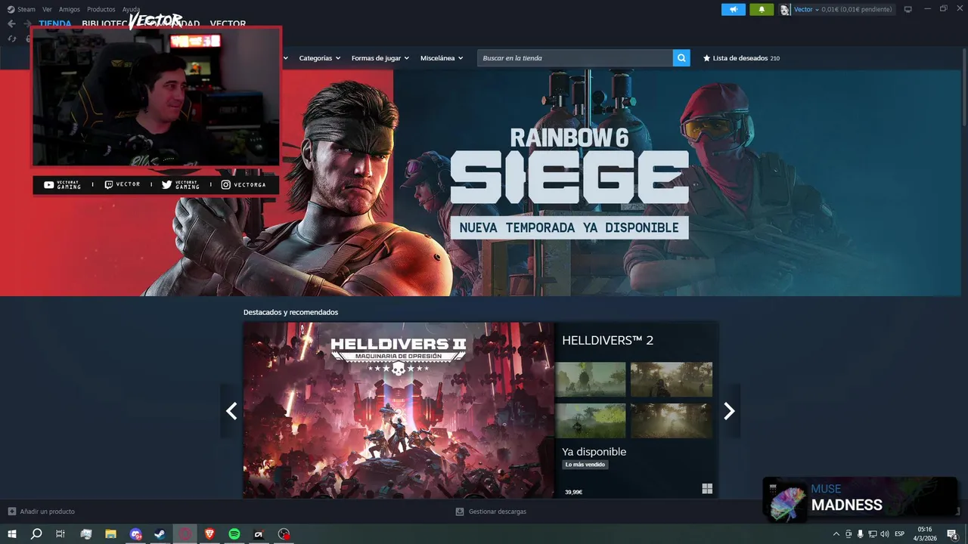Open the Amigos menu
The image size is (968, 544).
69,9
